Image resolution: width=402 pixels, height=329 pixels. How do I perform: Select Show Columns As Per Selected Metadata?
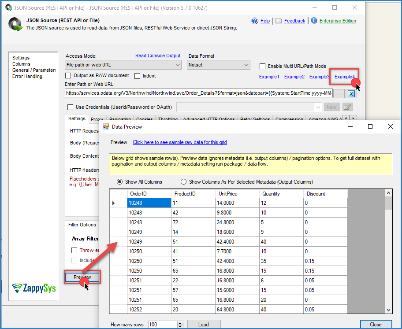(183, 182)
